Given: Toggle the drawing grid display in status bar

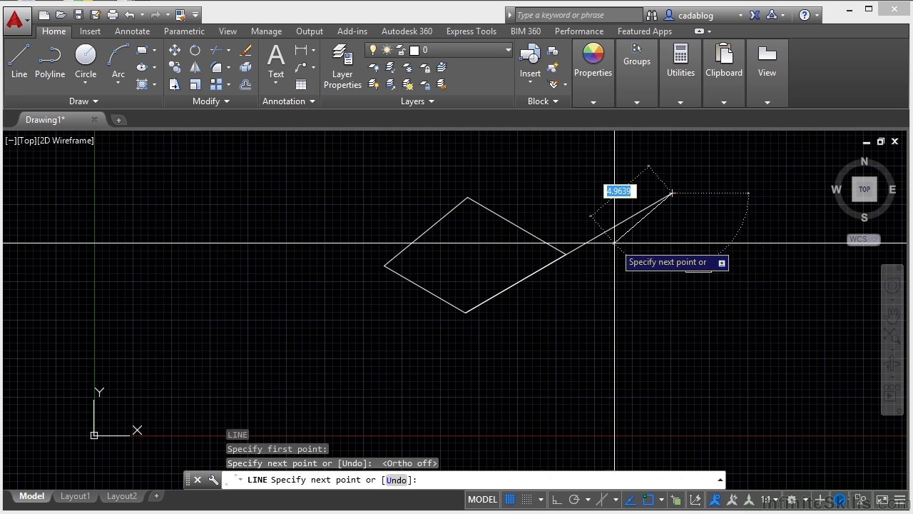Looking at the screenshot, I should coord(510,500).
